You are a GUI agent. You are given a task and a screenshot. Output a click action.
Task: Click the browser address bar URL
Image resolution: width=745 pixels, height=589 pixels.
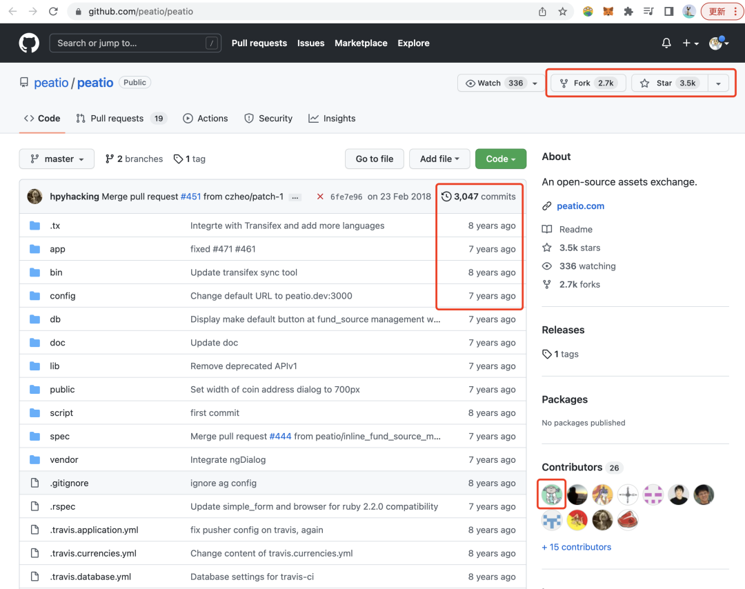[141, 12]
